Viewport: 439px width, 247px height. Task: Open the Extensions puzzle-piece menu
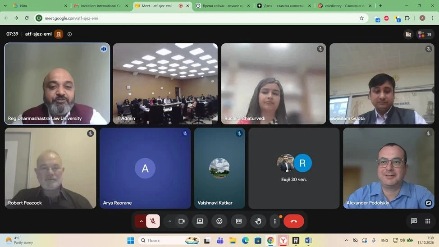coord(407,18)
